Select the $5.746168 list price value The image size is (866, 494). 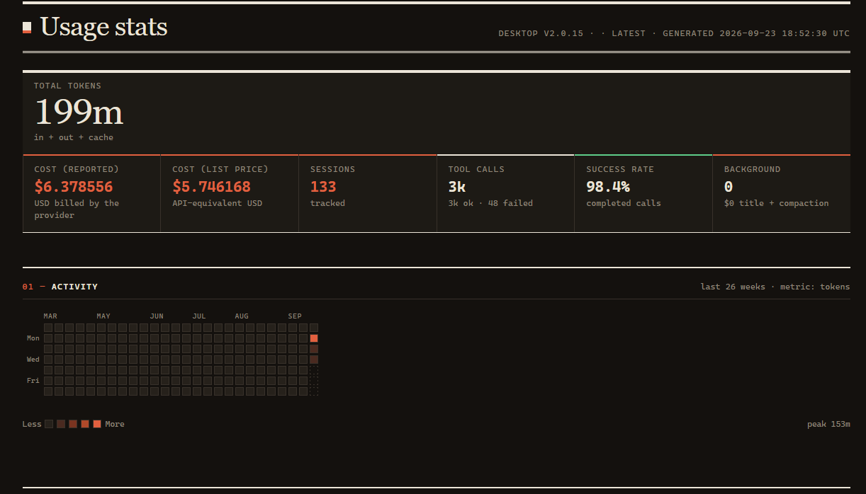[212, 187]
